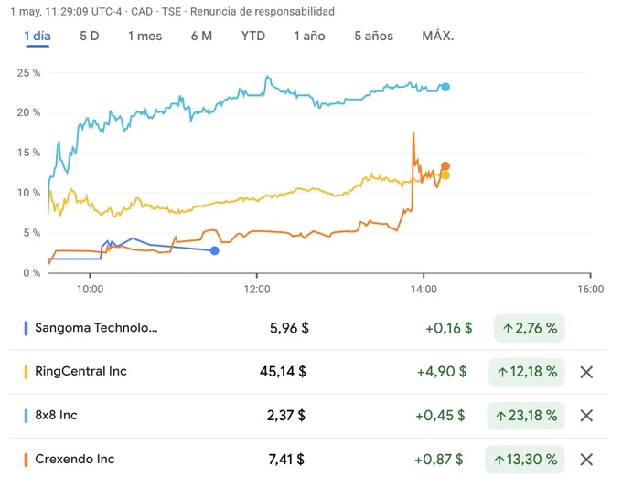Open the Renuncia de responsabilidad link
The image size is (622, 487).
pyautogui.click(x=263, y=12)
